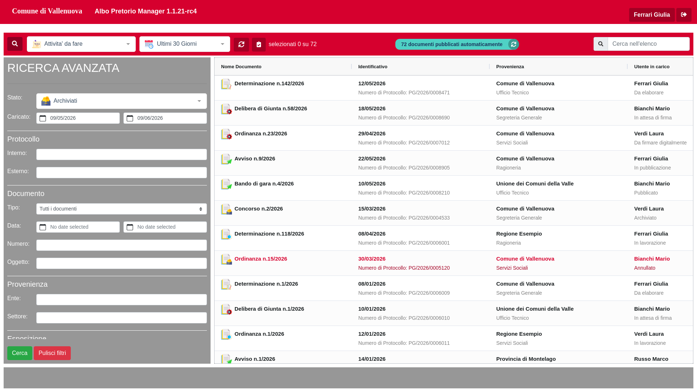This screenshot has height=392, width=697.
Task: Click the Ferrari Giulia user button
Action: pyautogui.click(x=652, y=15)
